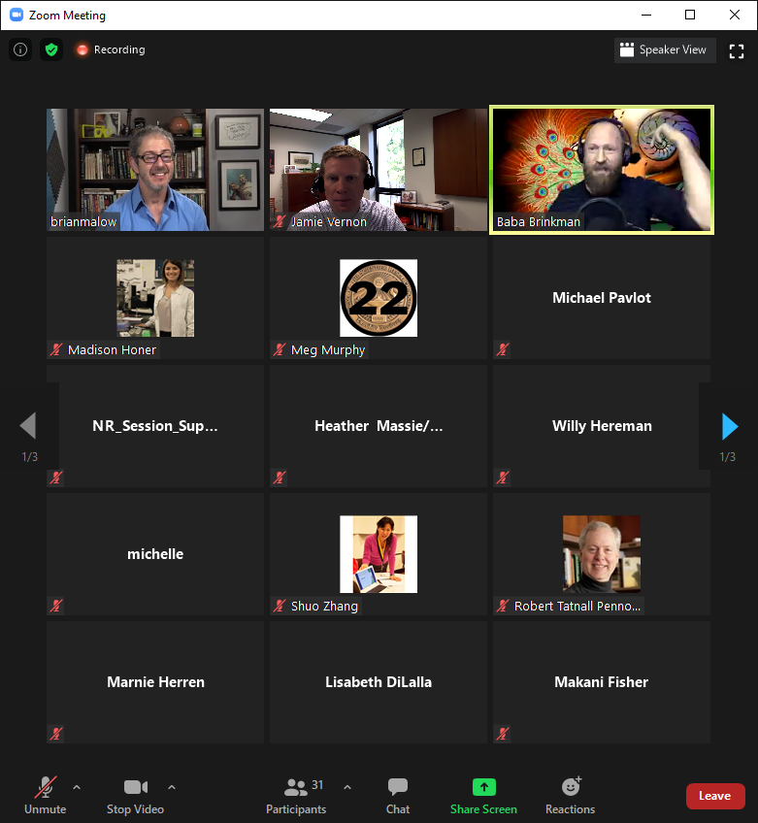Enter full screen mode
The width and height of the screenshot is (758, 823).
coord(737,50)
